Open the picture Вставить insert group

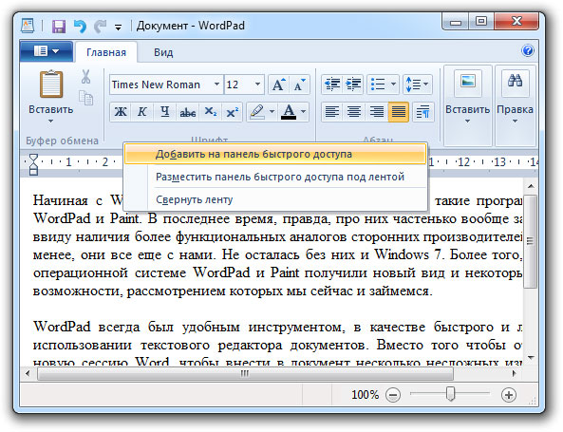point(468,106)
